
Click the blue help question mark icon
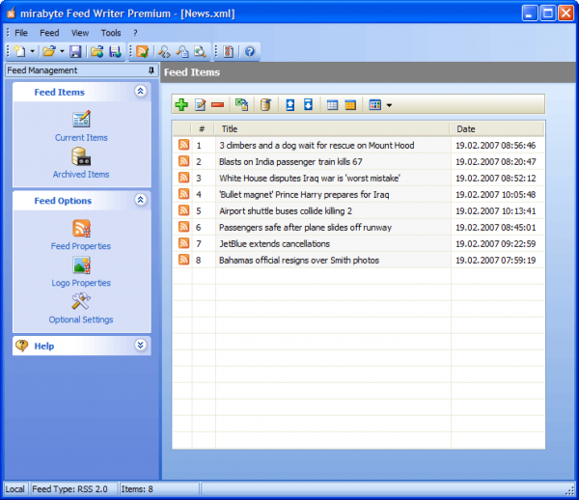click(250, 51)
